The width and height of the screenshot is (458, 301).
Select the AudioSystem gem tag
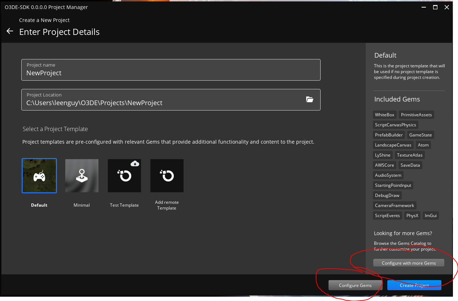[x=388, y=175]
